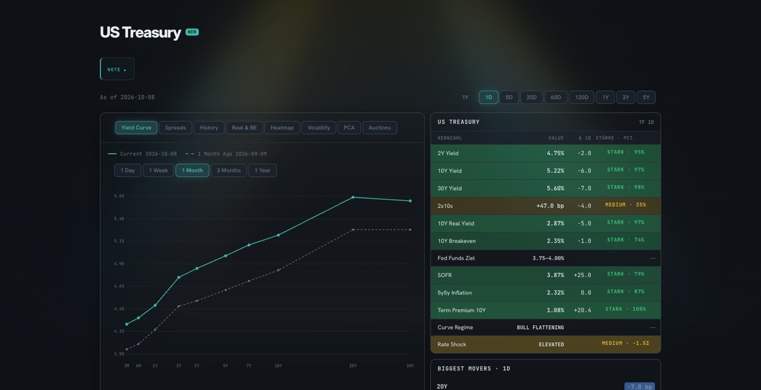Select the 5Y timeframe button

[x=646, y=97]
